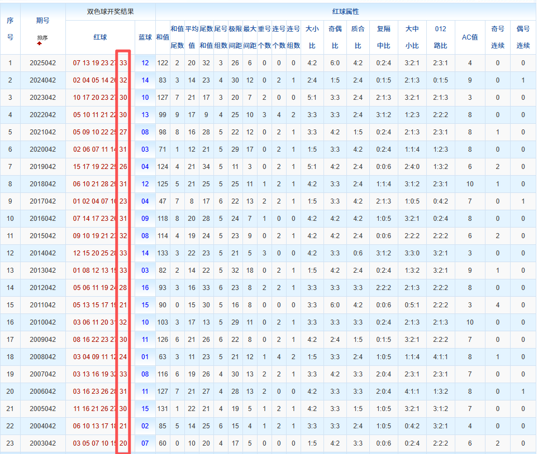This screenshot has height=454, width=538.
Task: Click the 质合比 column header
Action: click(358, 37)
